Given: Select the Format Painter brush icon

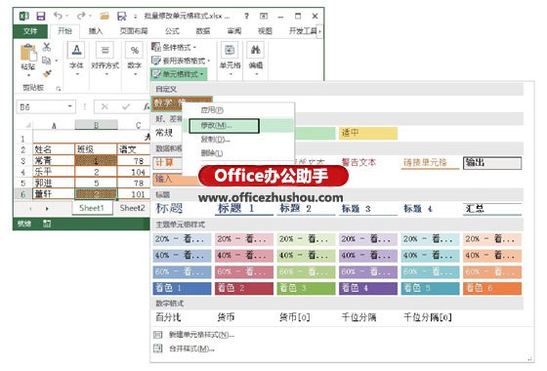Looking at the screenshot, I should [x=47, y=73].
